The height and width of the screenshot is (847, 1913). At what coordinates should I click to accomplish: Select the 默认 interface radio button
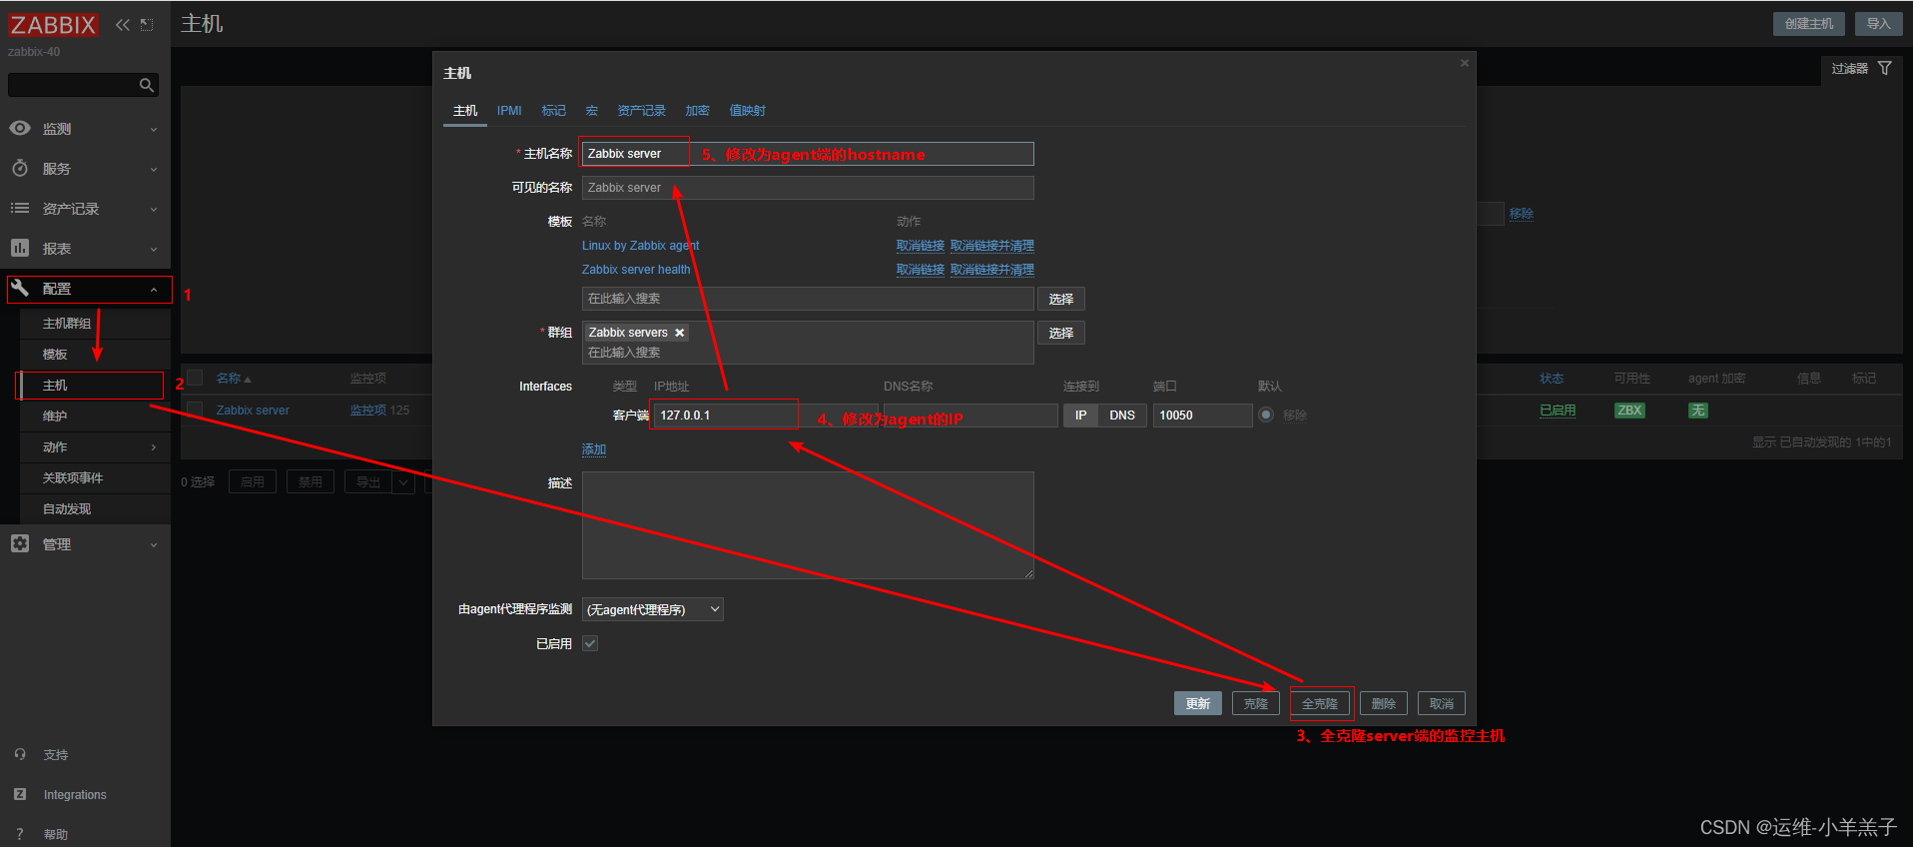1266,415
